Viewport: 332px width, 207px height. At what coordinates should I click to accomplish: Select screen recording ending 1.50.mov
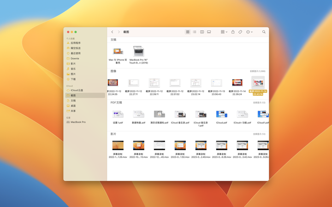click(180, 149)
